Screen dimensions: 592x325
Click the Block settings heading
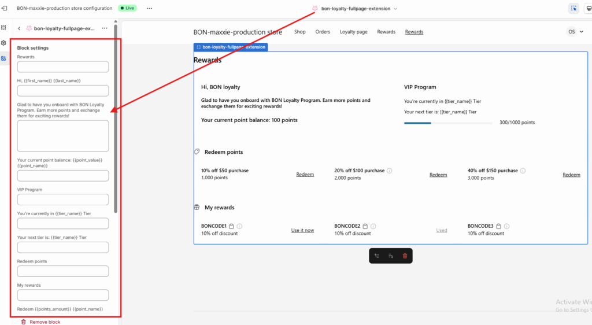(33, 48)
